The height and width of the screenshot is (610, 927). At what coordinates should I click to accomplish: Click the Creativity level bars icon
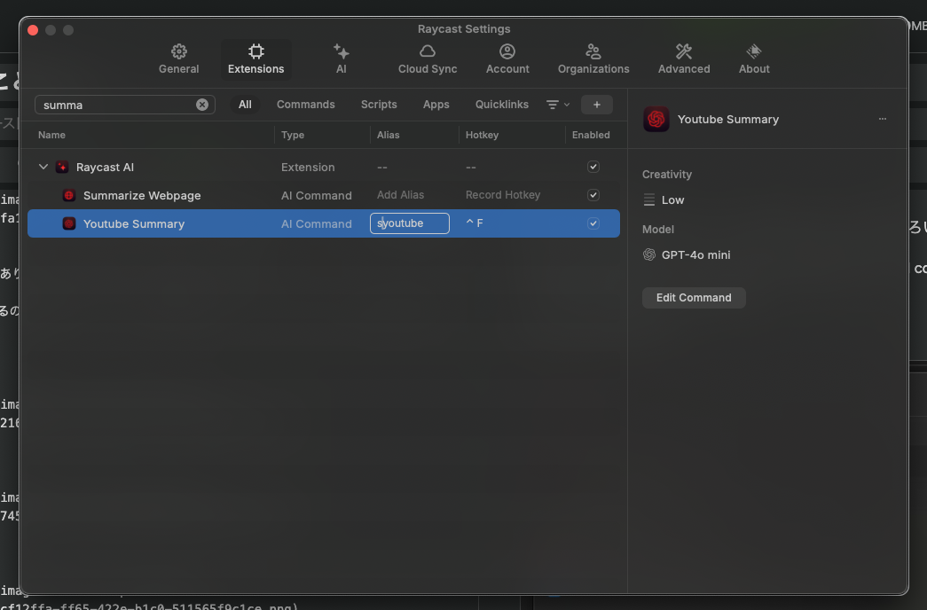[649, 199]
